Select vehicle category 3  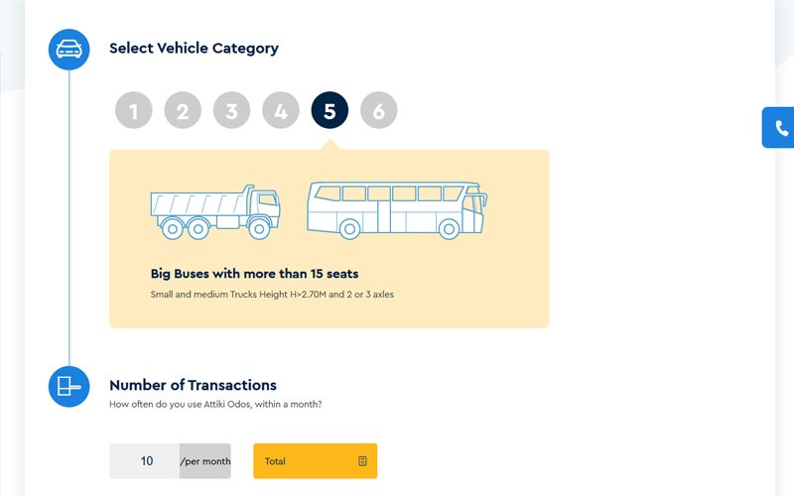(231, 111)
